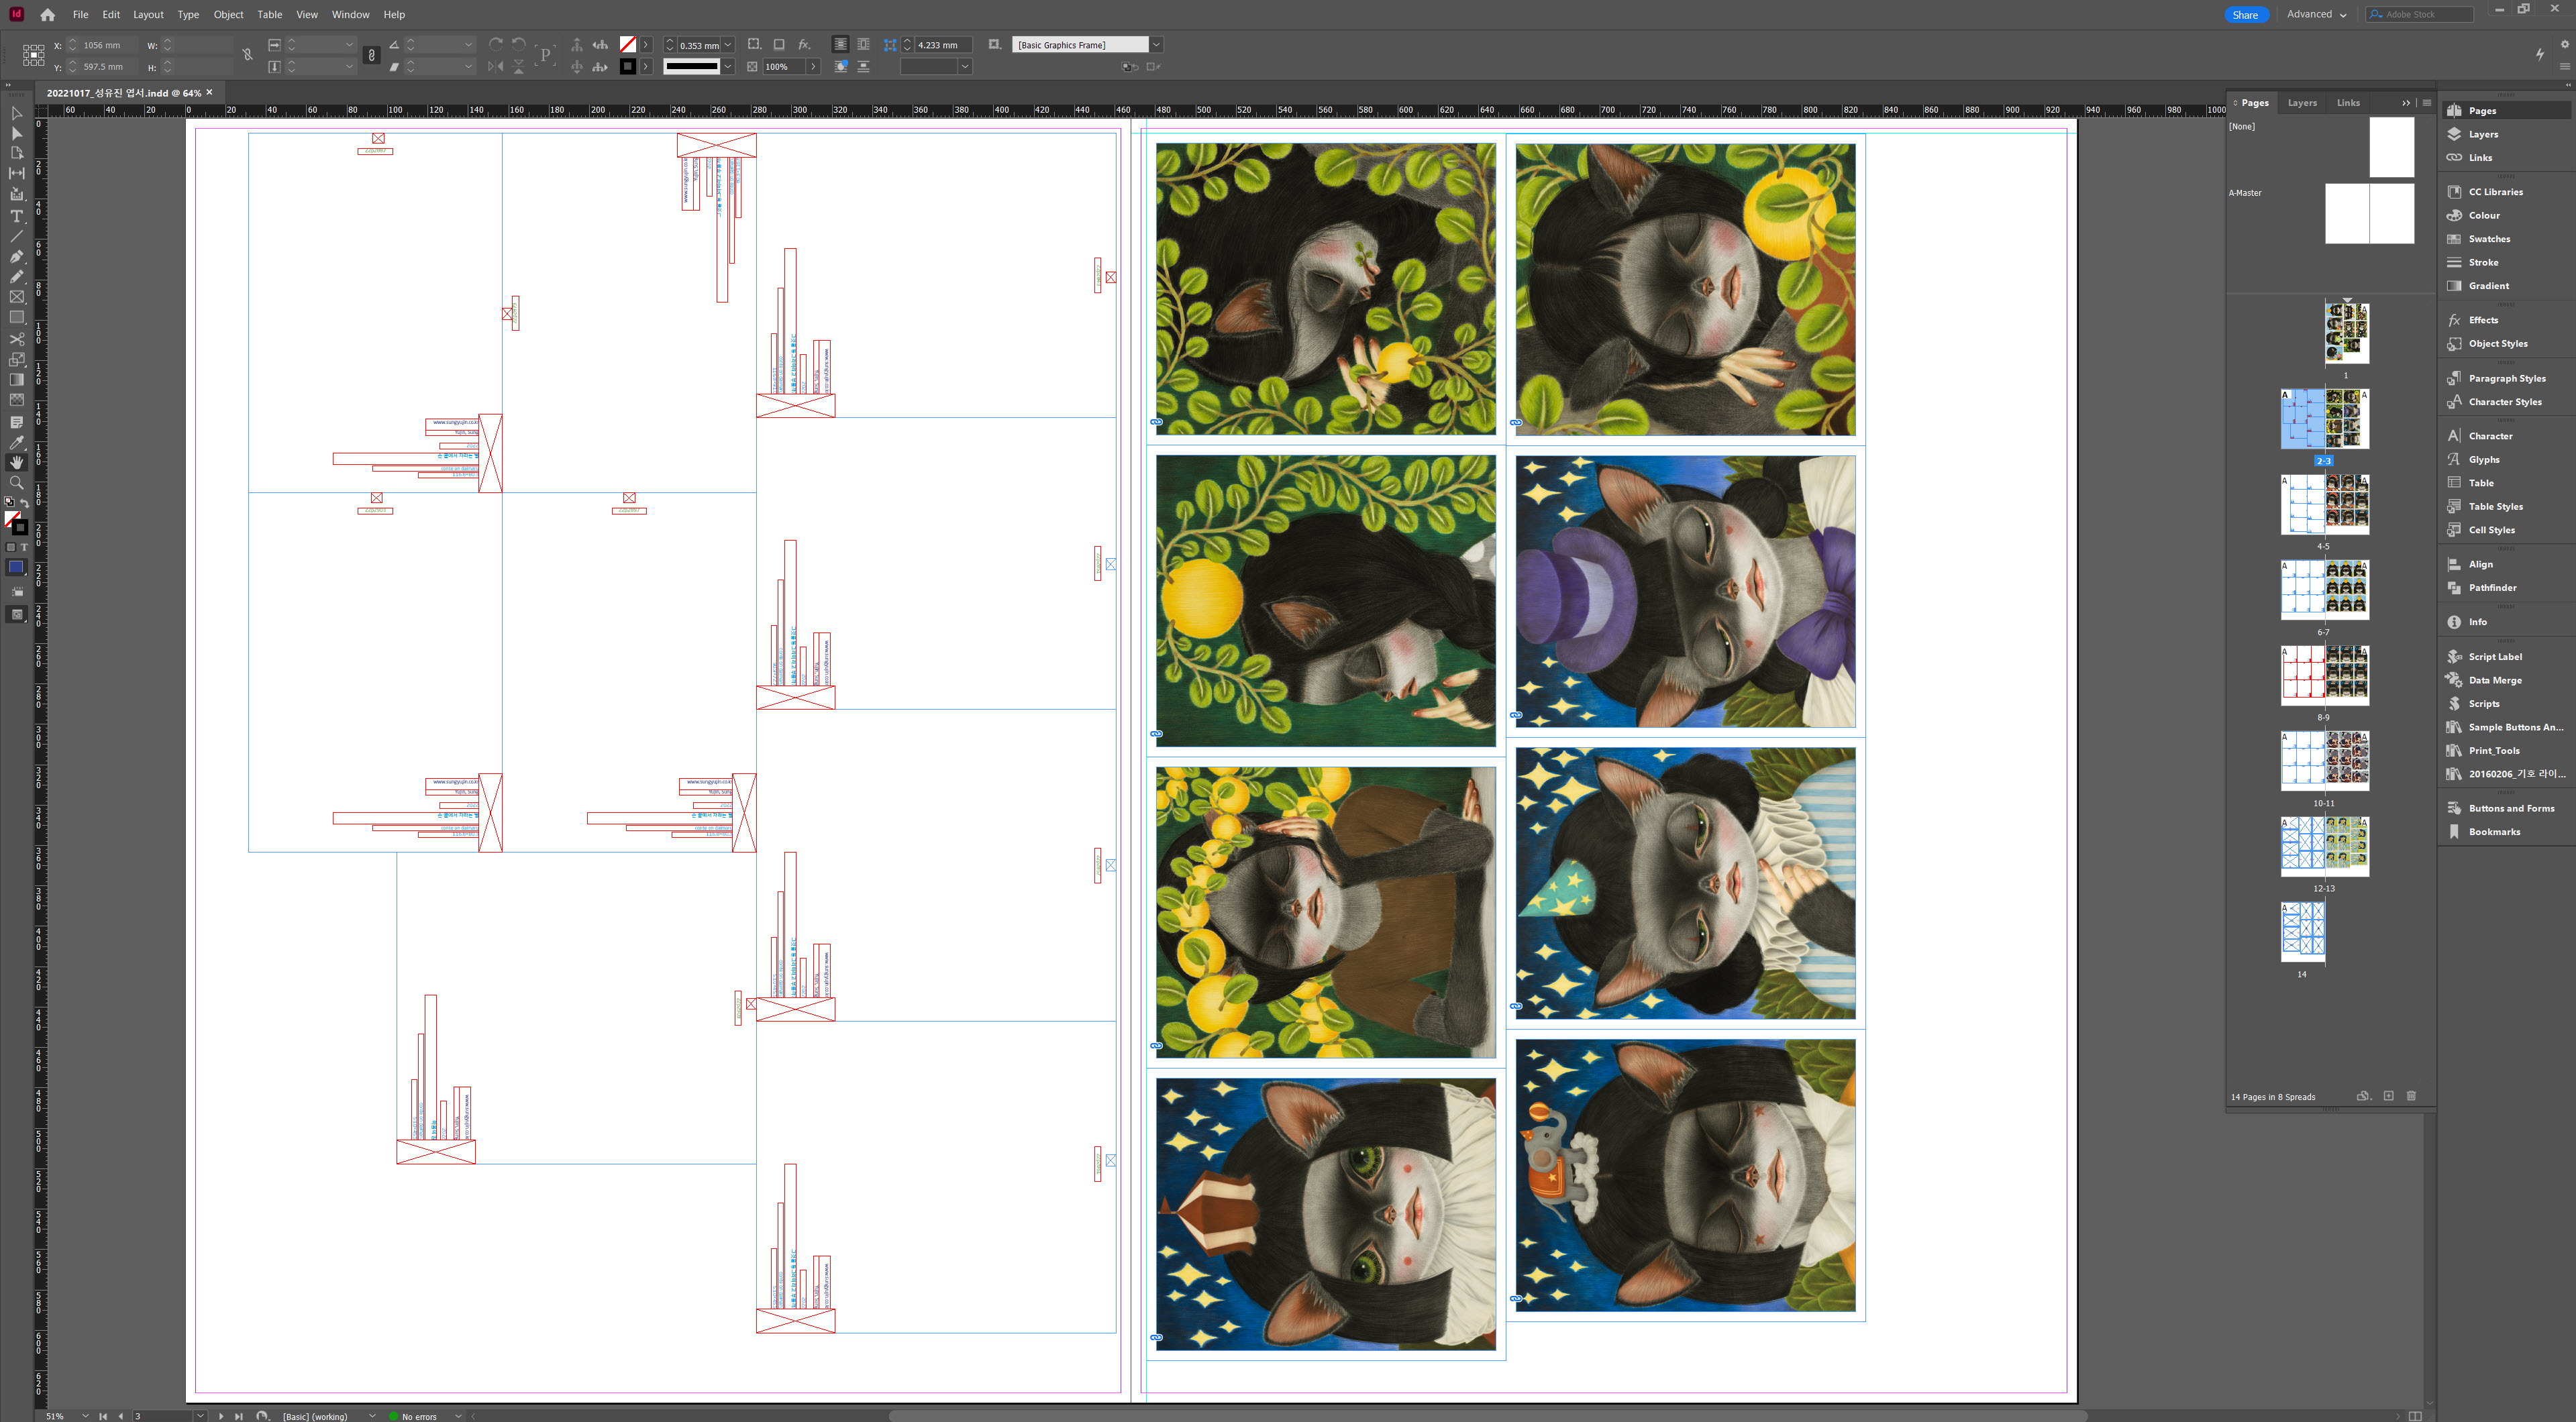
Task: Toggle formatting affects container button
Action: (11, 547)
